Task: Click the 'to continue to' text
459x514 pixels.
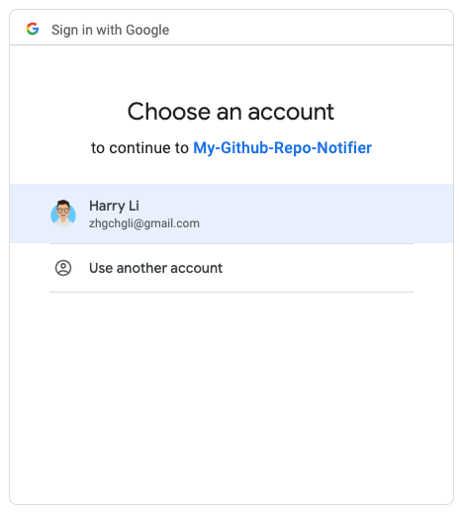Action: (x=139, y=147)
